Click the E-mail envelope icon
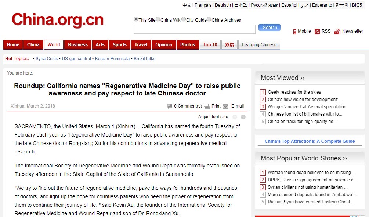The width and height of the screenshot is (369, 217). click(x=225, y=106)
